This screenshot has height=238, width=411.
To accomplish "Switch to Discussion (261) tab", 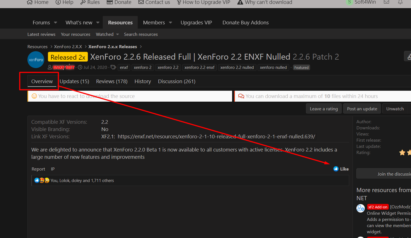I will pos(177,81).
